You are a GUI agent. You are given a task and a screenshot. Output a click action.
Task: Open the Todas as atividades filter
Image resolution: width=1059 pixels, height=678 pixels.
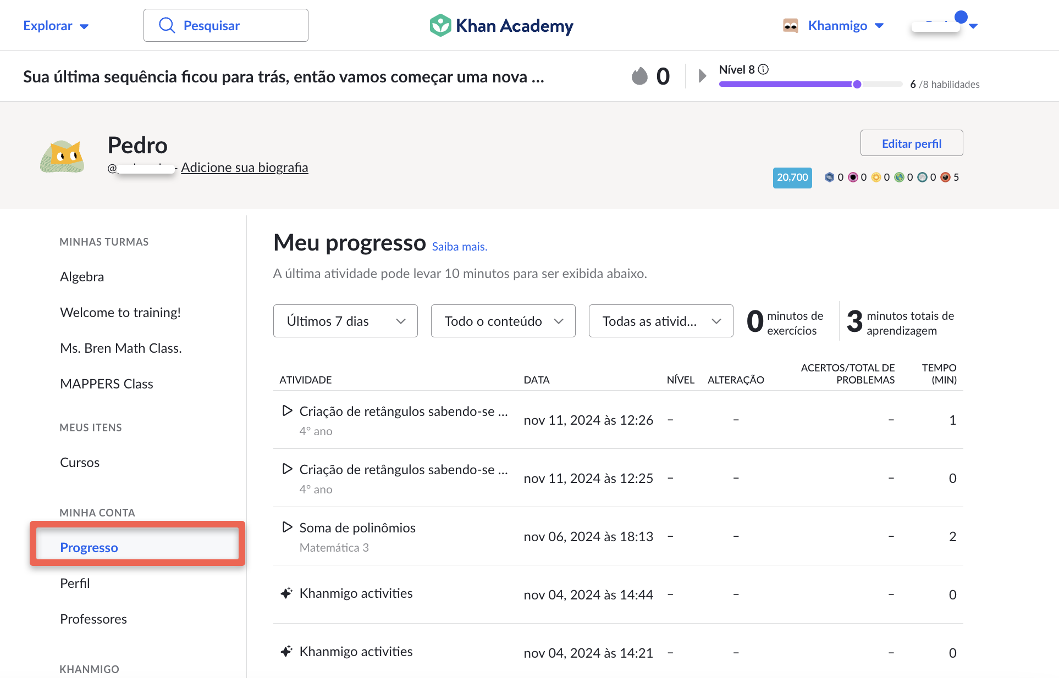tap(661, 321)
